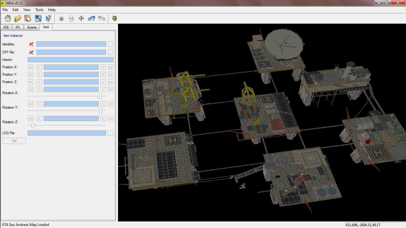
Task: Click the Rotation Z slider handle
Action: 33,126
